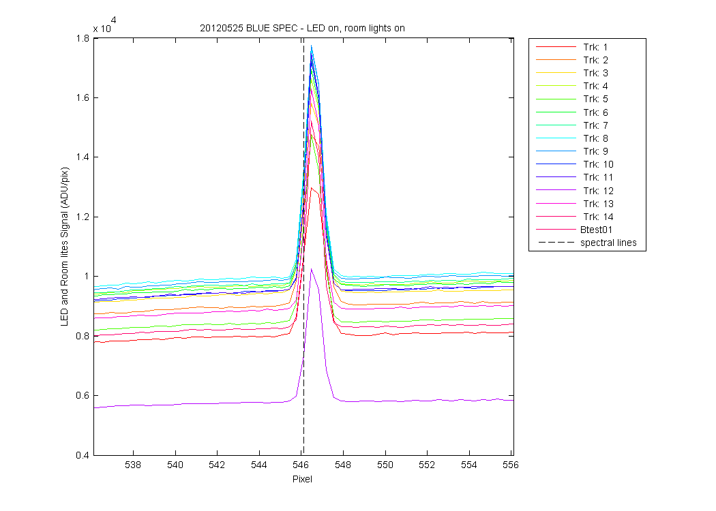Click the orange line sample beside Trk: 2
Image resolution: width=716 pixels, height=511 pixels.
tap(556, 60)
